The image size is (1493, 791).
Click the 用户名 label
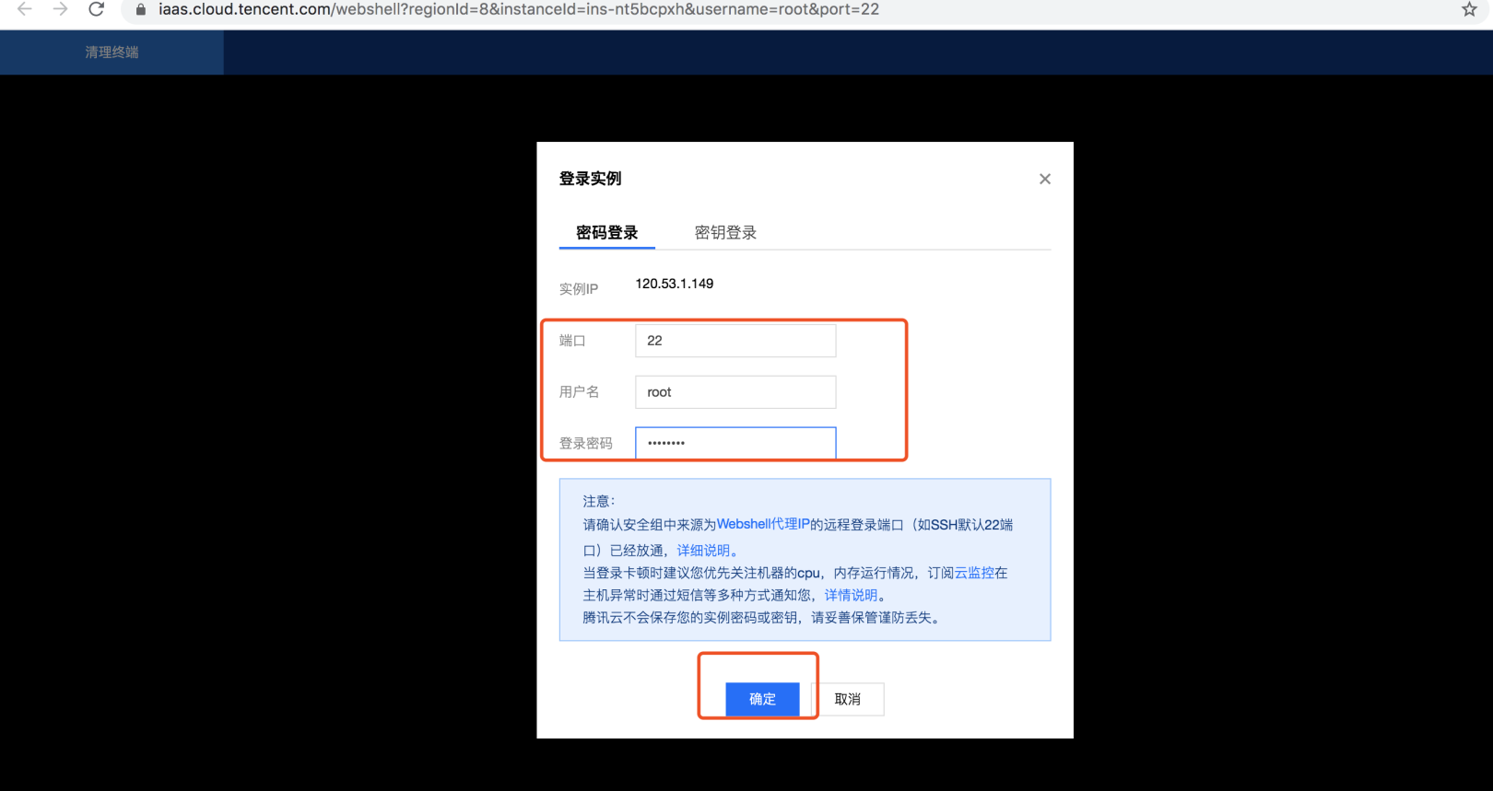click(x=579, y=392)
